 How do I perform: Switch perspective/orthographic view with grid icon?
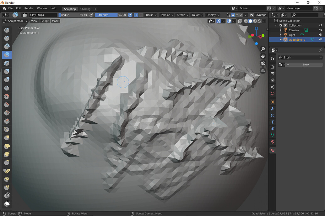click(263, 71)
